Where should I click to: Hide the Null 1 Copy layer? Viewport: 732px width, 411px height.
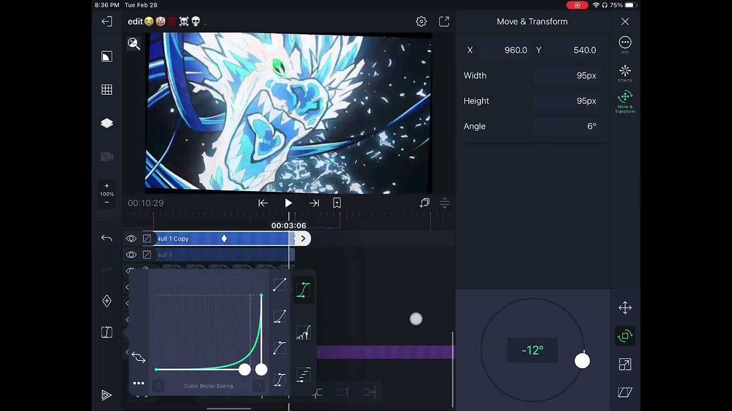pos(131,239)
